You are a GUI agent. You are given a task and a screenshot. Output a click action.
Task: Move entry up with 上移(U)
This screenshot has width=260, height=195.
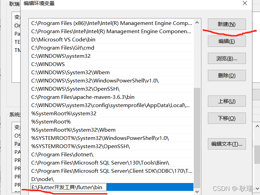coord(227,101)
